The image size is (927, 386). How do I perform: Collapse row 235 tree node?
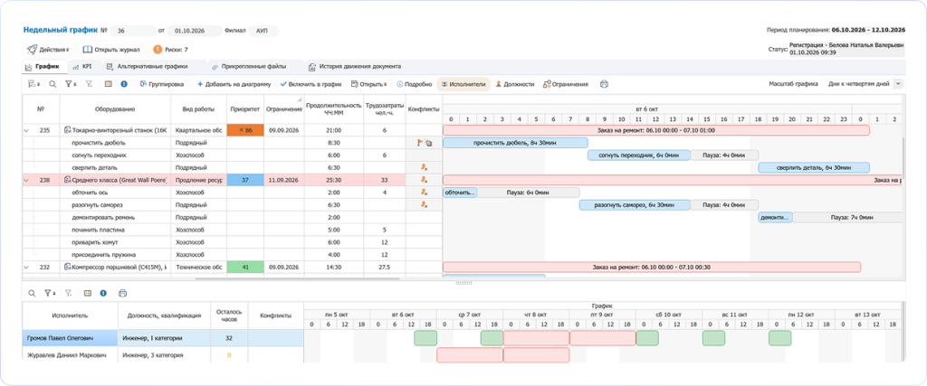(26, 130)
